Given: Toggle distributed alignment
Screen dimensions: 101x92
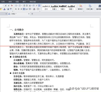Looking at the screenshot, I should [x=27, y=9].
